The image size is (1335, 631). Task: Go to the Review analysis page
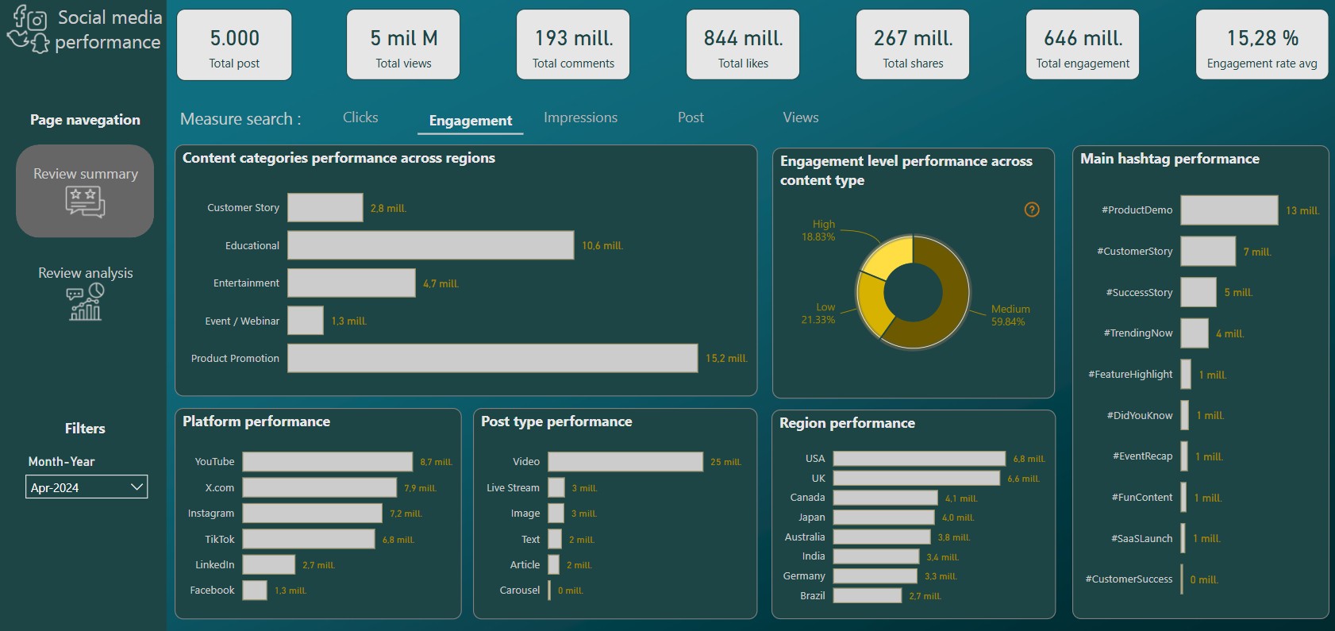[85, 273]
